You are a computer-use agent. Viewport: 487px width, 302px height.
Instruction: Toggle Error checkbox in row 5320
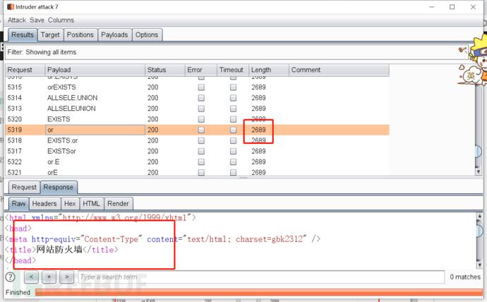(201, 119)
